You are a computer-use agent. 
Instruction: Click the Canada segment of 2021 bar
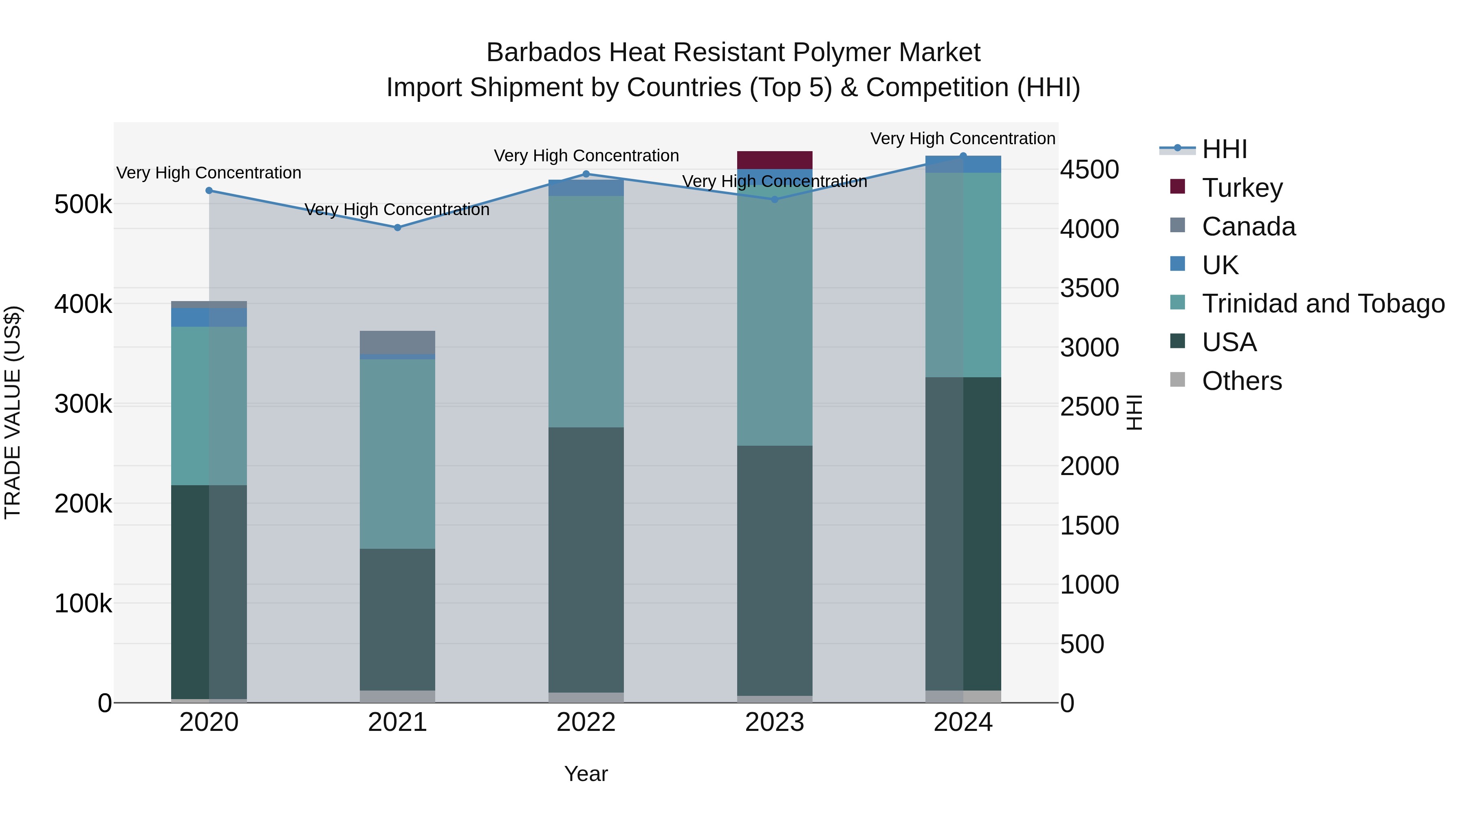397,343
